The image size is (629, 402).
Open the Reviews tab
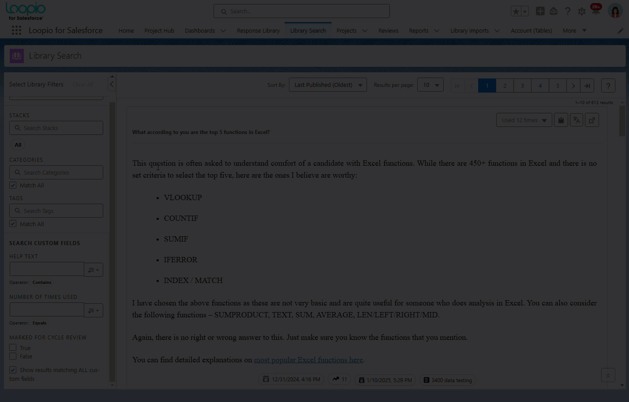click(388, 30)
